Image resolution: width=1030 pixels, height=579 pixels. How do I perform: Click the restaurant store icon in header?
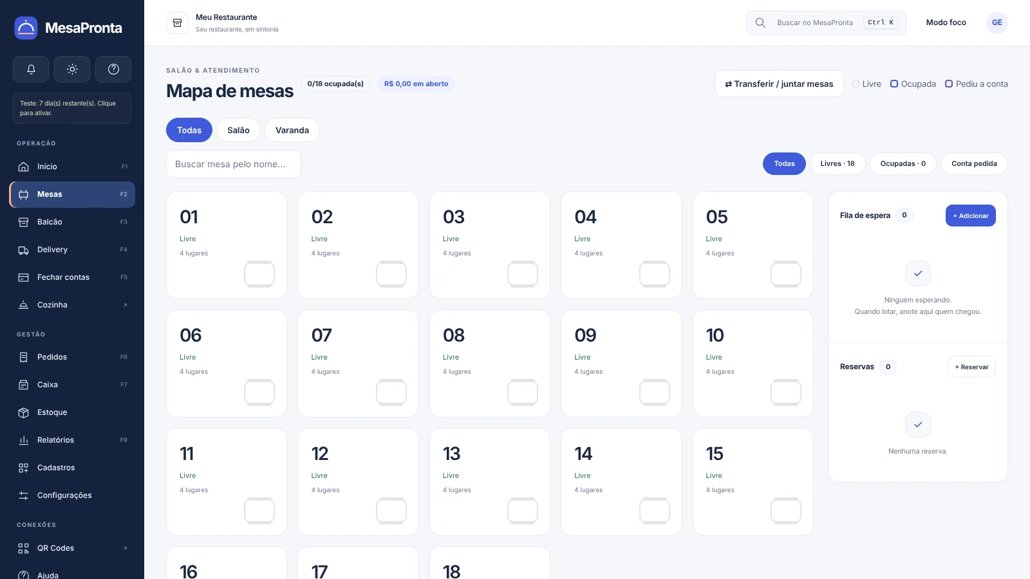(177, 23)
